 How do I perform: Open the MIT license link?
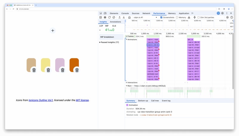[x=82, y=100]
